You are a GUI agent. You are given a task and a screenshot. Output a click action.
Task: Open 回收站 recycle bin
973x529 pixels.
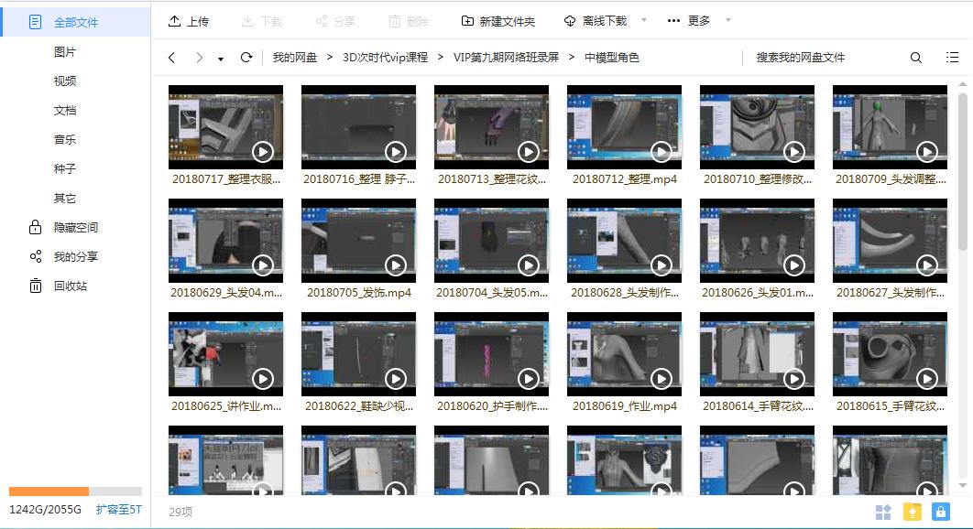pos(59,286)
